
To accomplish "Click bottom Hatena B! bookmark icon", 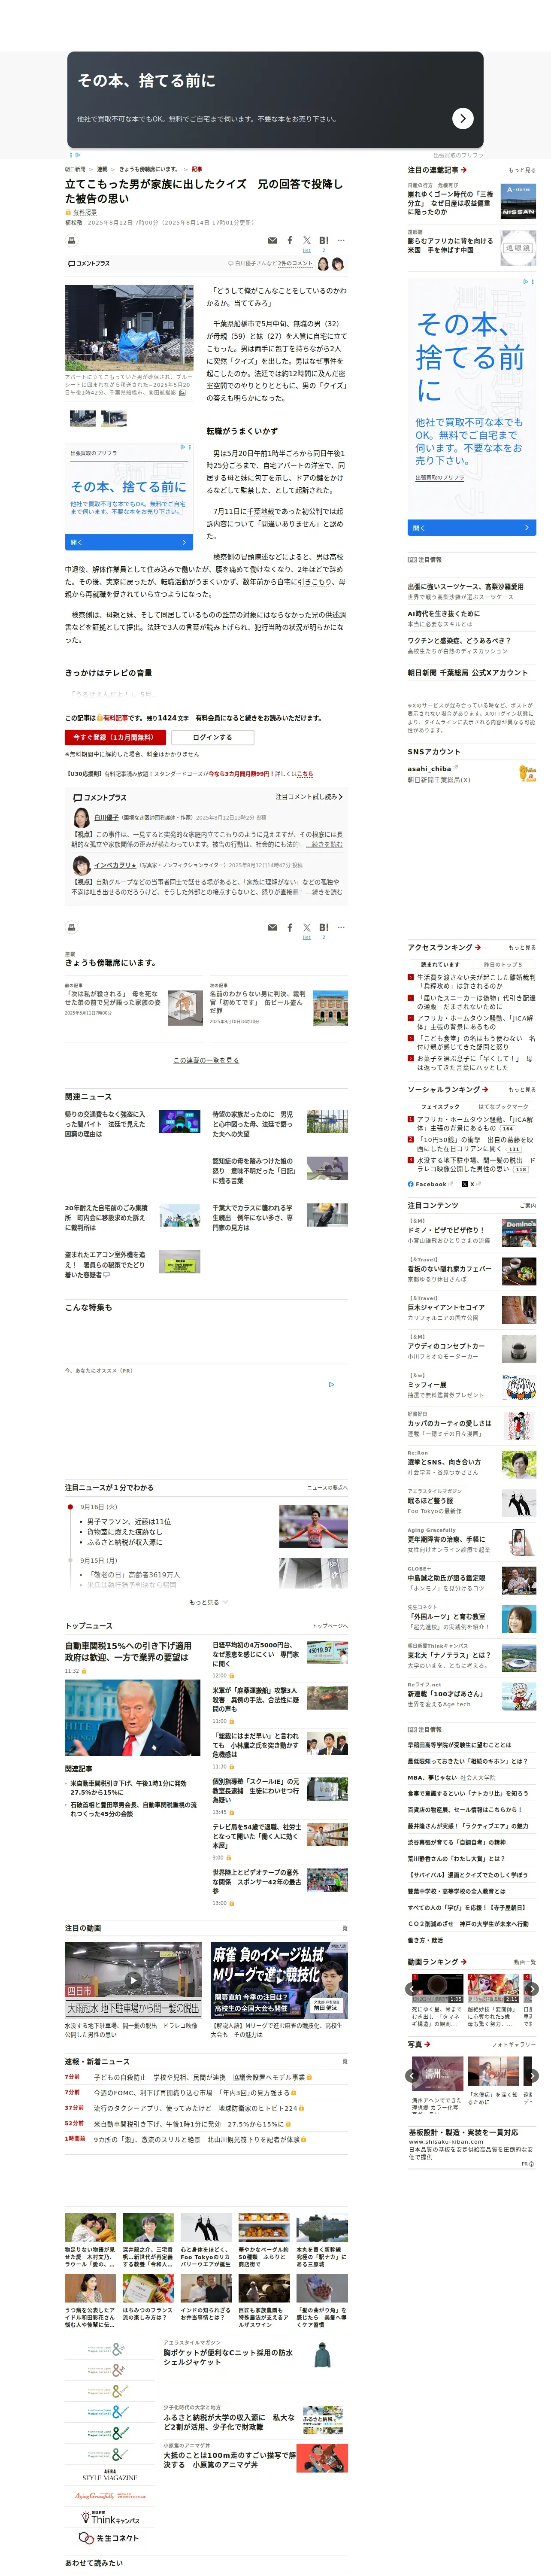I will coord(324,927).
